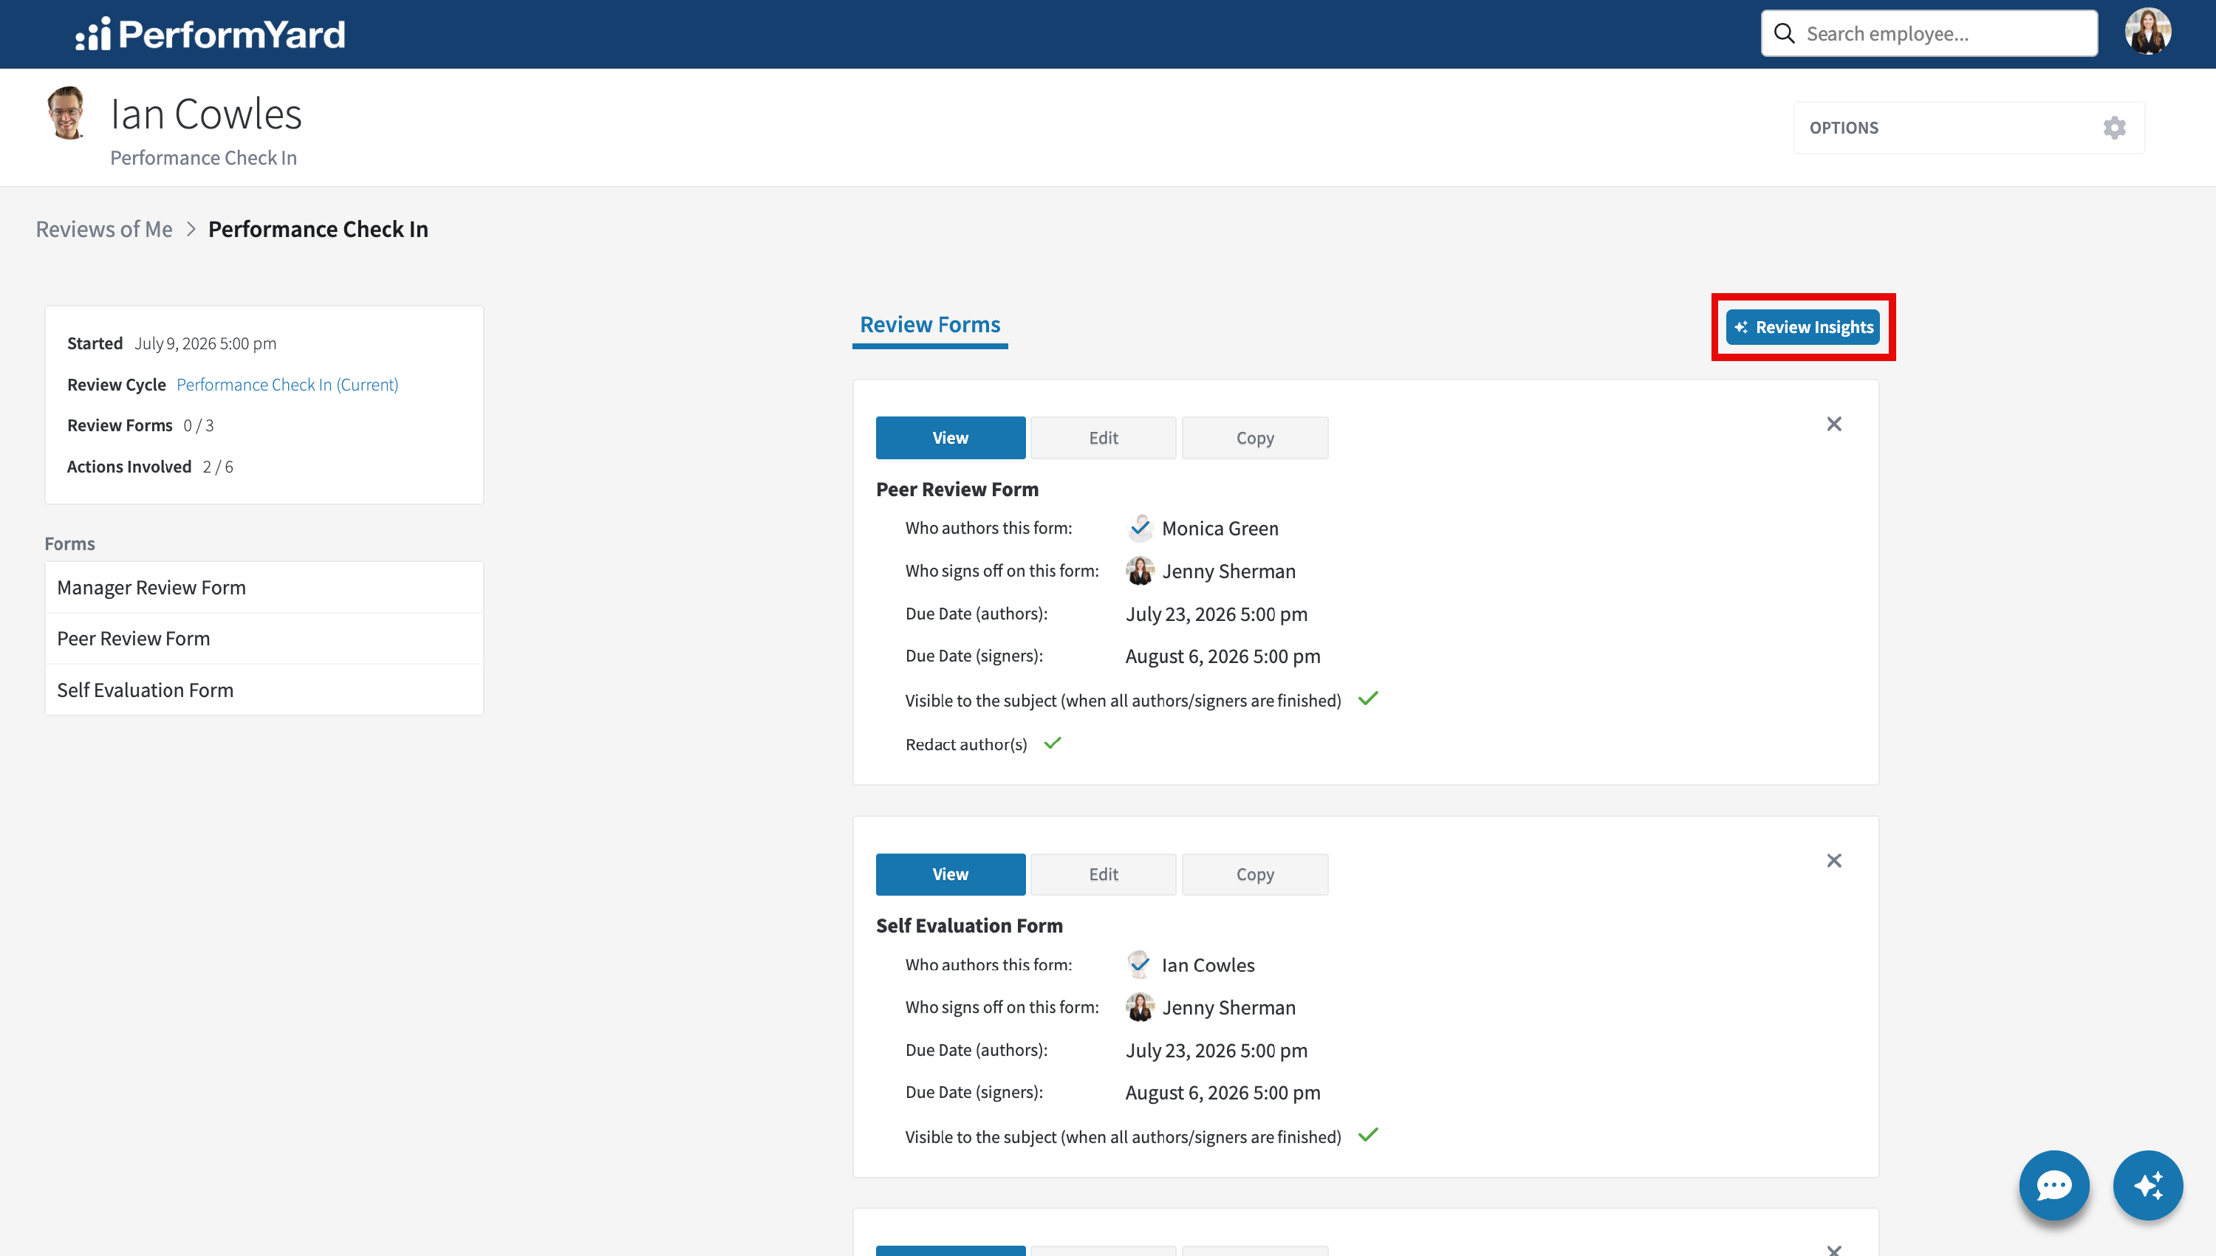Select Peer Review Form in Forms list
This screenshot has width=2216, height=1256.
(x=264, y=639)
